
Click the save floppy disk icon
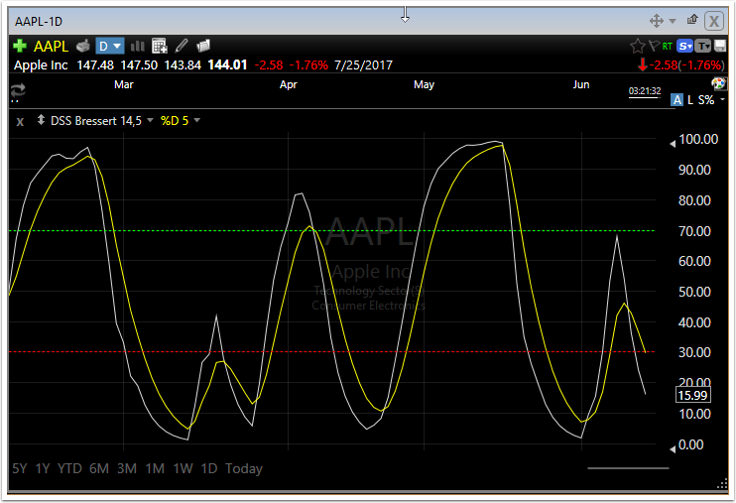pyautogui.click(x=720, y=46)
